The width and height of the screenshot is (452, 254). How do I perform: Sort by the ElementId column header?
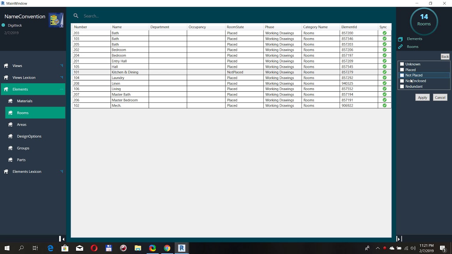pos(358,27)
